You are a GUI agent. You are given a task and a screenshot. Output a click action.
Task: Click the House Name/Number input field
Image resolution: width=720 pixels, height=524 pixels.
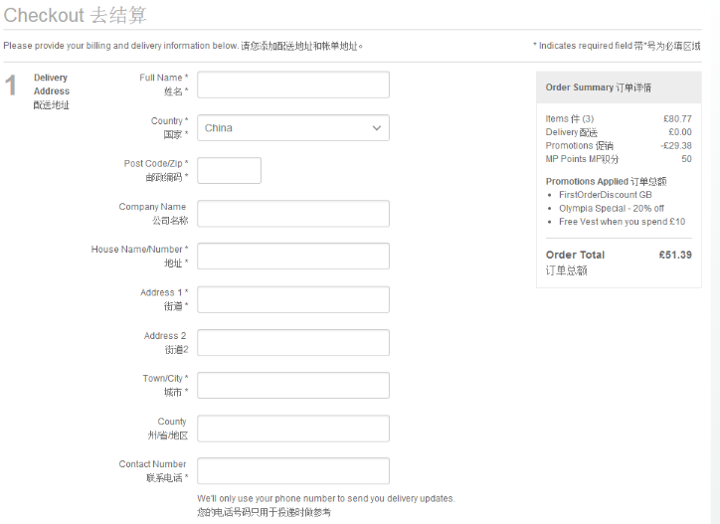pos(293,257)
